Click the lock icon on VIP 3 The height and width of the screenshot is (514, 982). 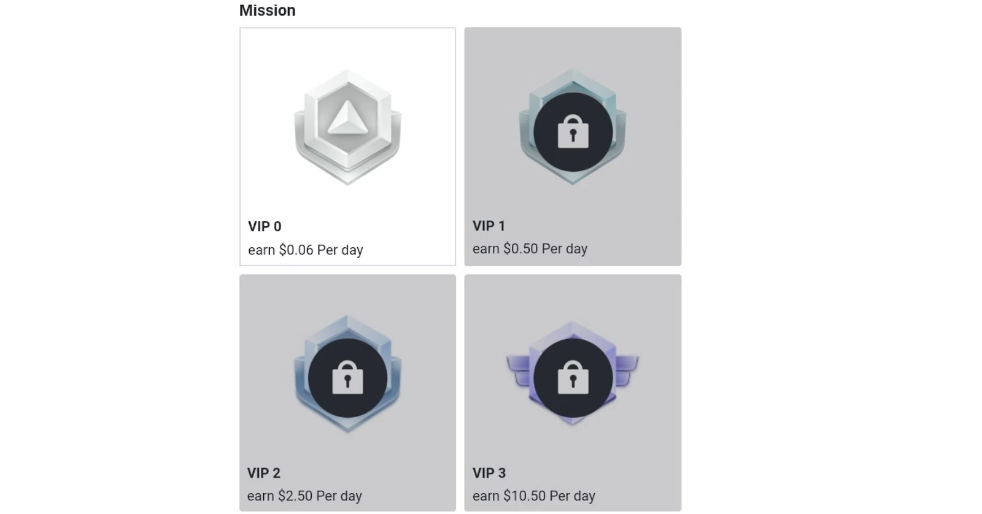click(x=573, y=377)
